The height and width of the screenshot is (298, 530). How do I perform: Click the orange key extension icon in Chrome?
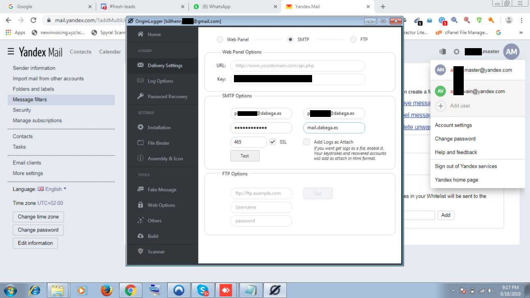492,20
